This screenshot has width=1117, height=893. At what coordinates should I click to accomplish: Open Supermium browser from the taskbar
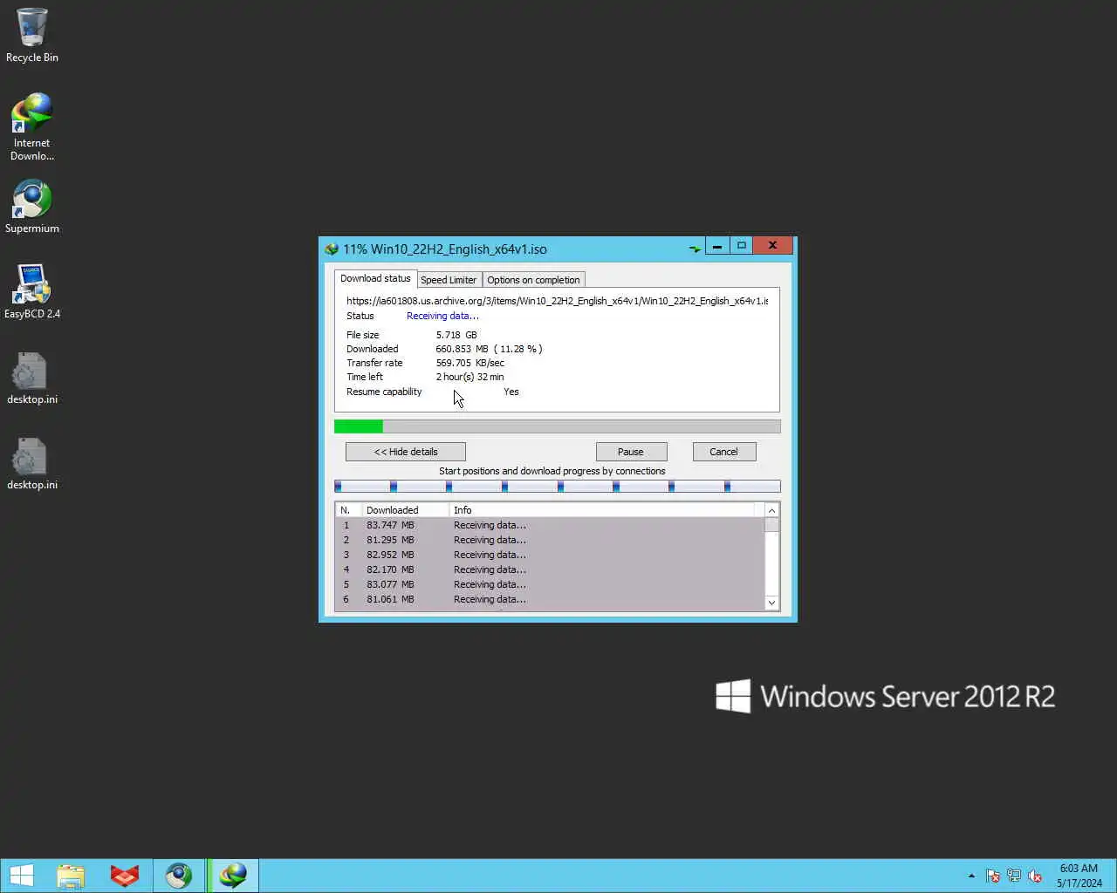tap(179, 876)
